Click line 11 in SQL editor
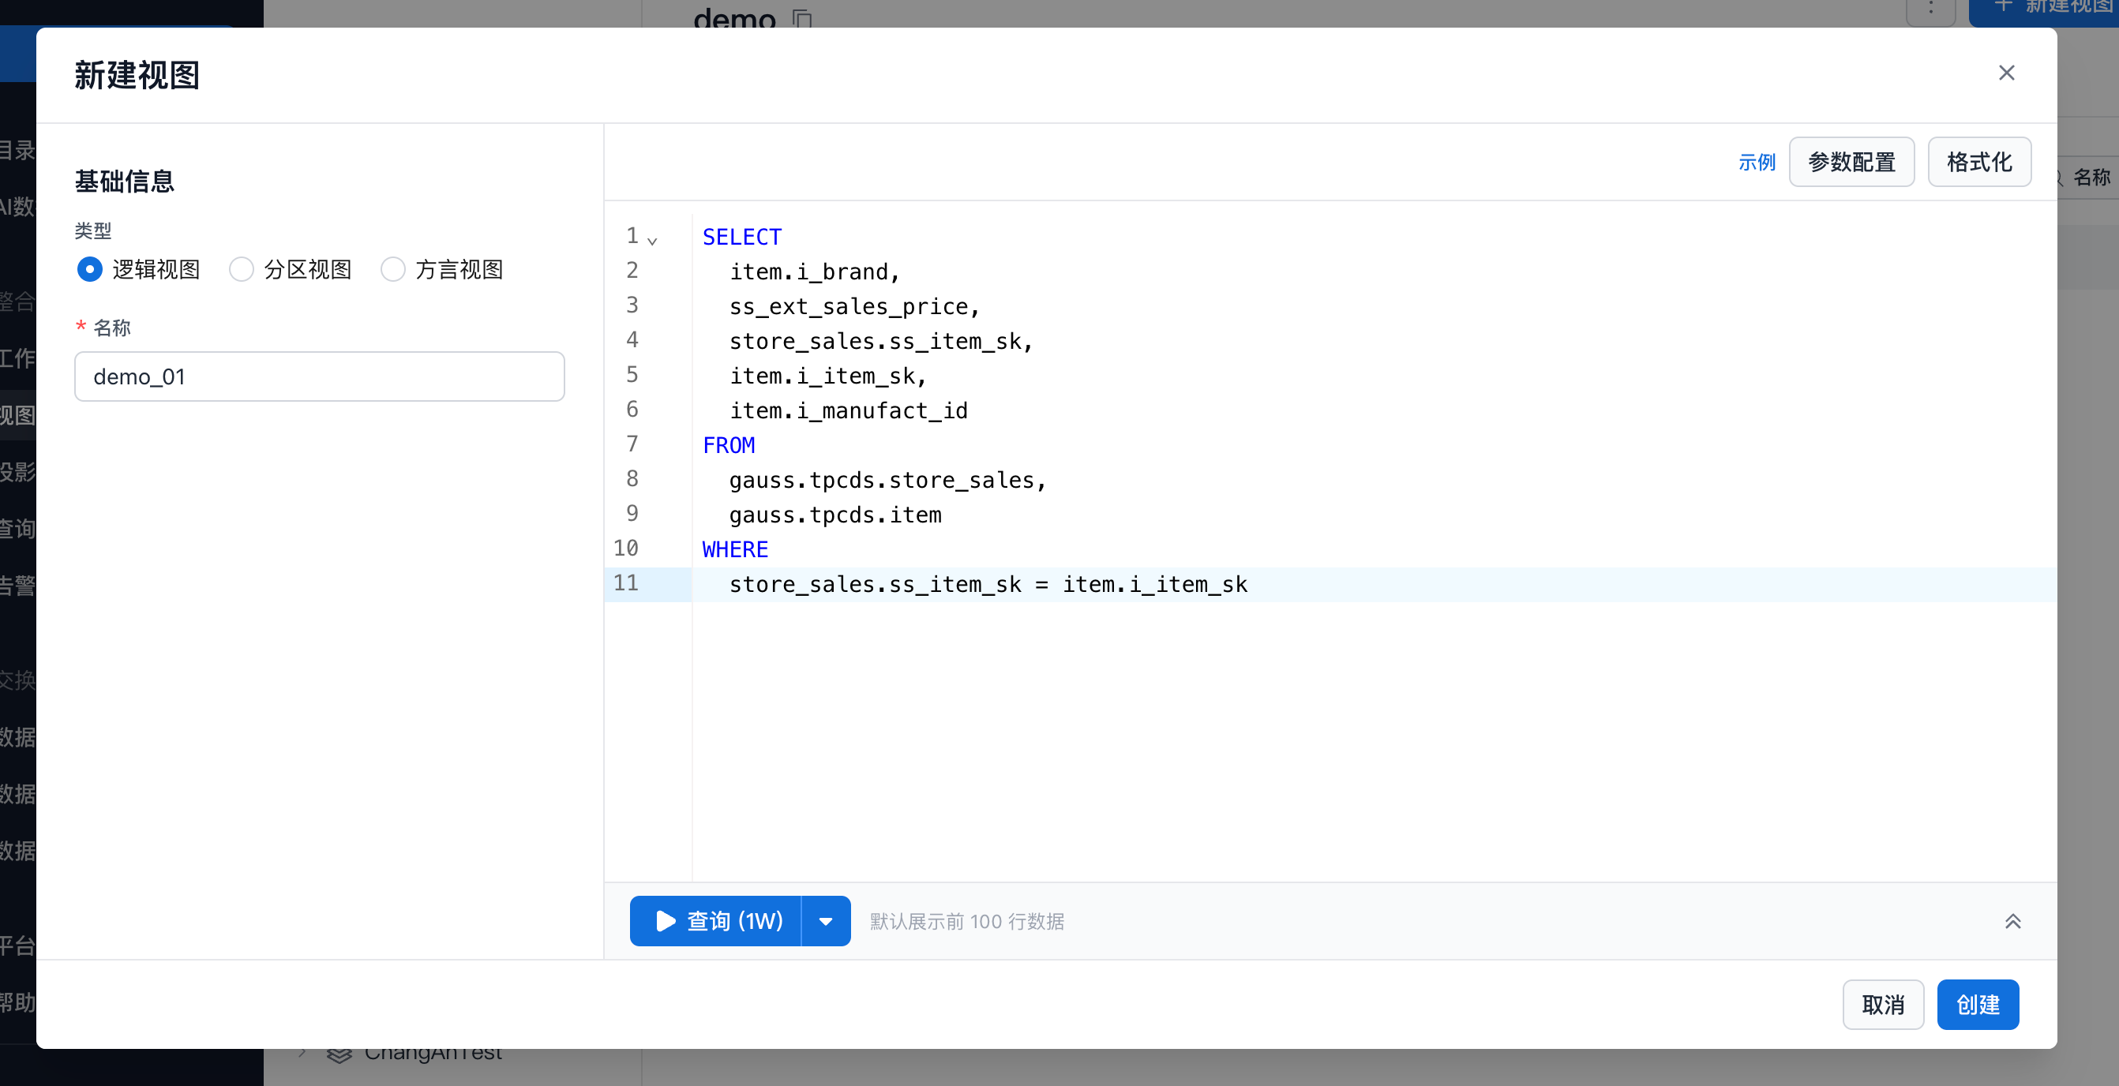 coord(987,585)
